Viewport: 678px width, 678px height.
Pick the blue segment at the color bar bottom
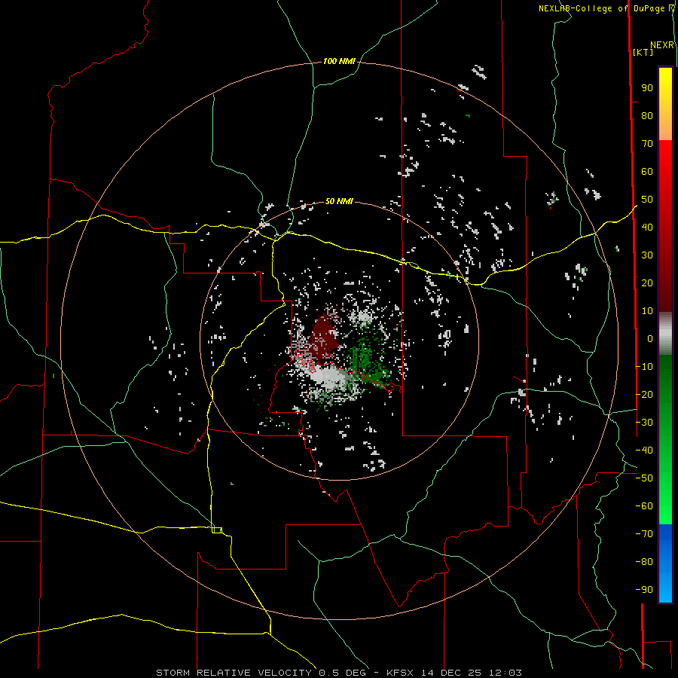point(665,563)
